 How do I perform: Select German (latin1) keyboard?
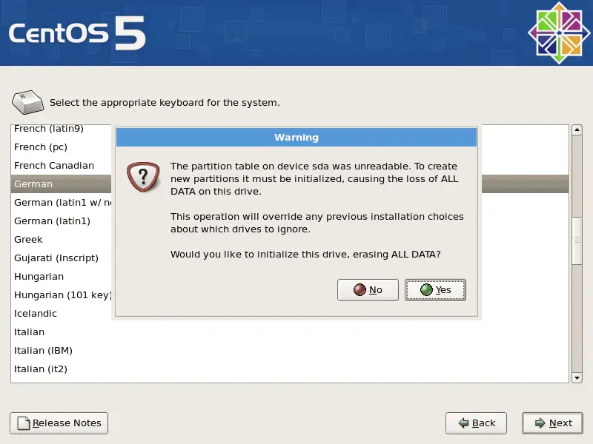[61, 221]
